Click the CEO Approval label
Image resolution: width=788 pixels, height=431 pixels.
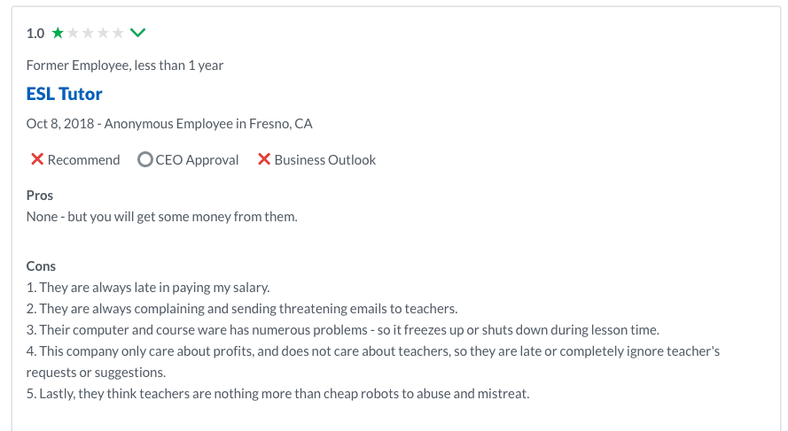tap(197, 160)
